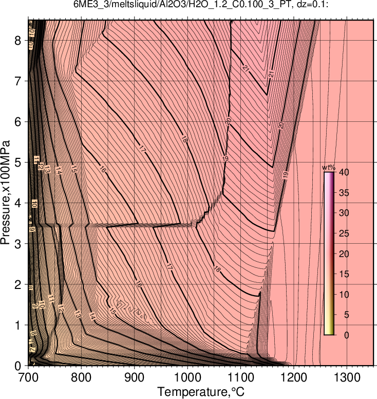The width and height of the screenshot is (377, 399).
Task: Click pressure axis tick label 4
Action: point(18,203)
